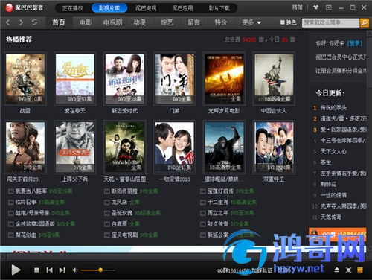This screenshot has height=280, width=372.
Task: Refresh the page with the reload icon
Action: pos(34,22)
